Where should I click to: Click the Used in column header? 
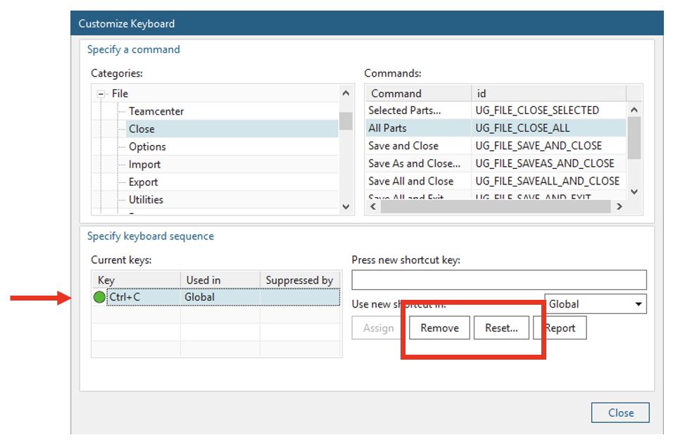click(220, 280)
